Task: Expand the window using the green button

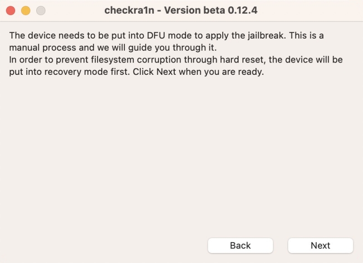Action: (41, 10)
